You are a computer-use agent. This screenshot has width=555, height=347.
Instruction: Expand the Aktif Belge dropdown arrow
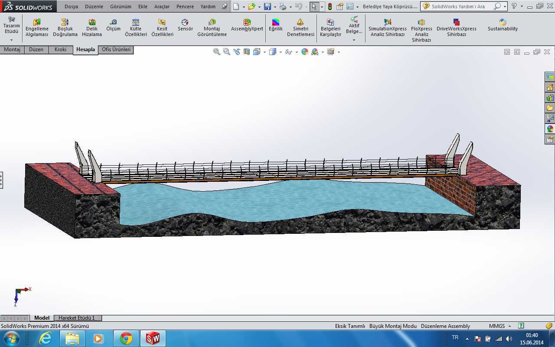coord(354,40)
